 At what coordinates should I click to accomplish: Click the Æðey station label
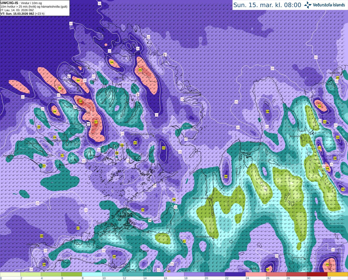[120, 77]
